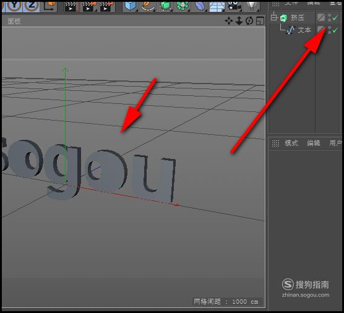Open the green generators object icon
This screenshot has width=344, height=313.
[x=165, y=6]
